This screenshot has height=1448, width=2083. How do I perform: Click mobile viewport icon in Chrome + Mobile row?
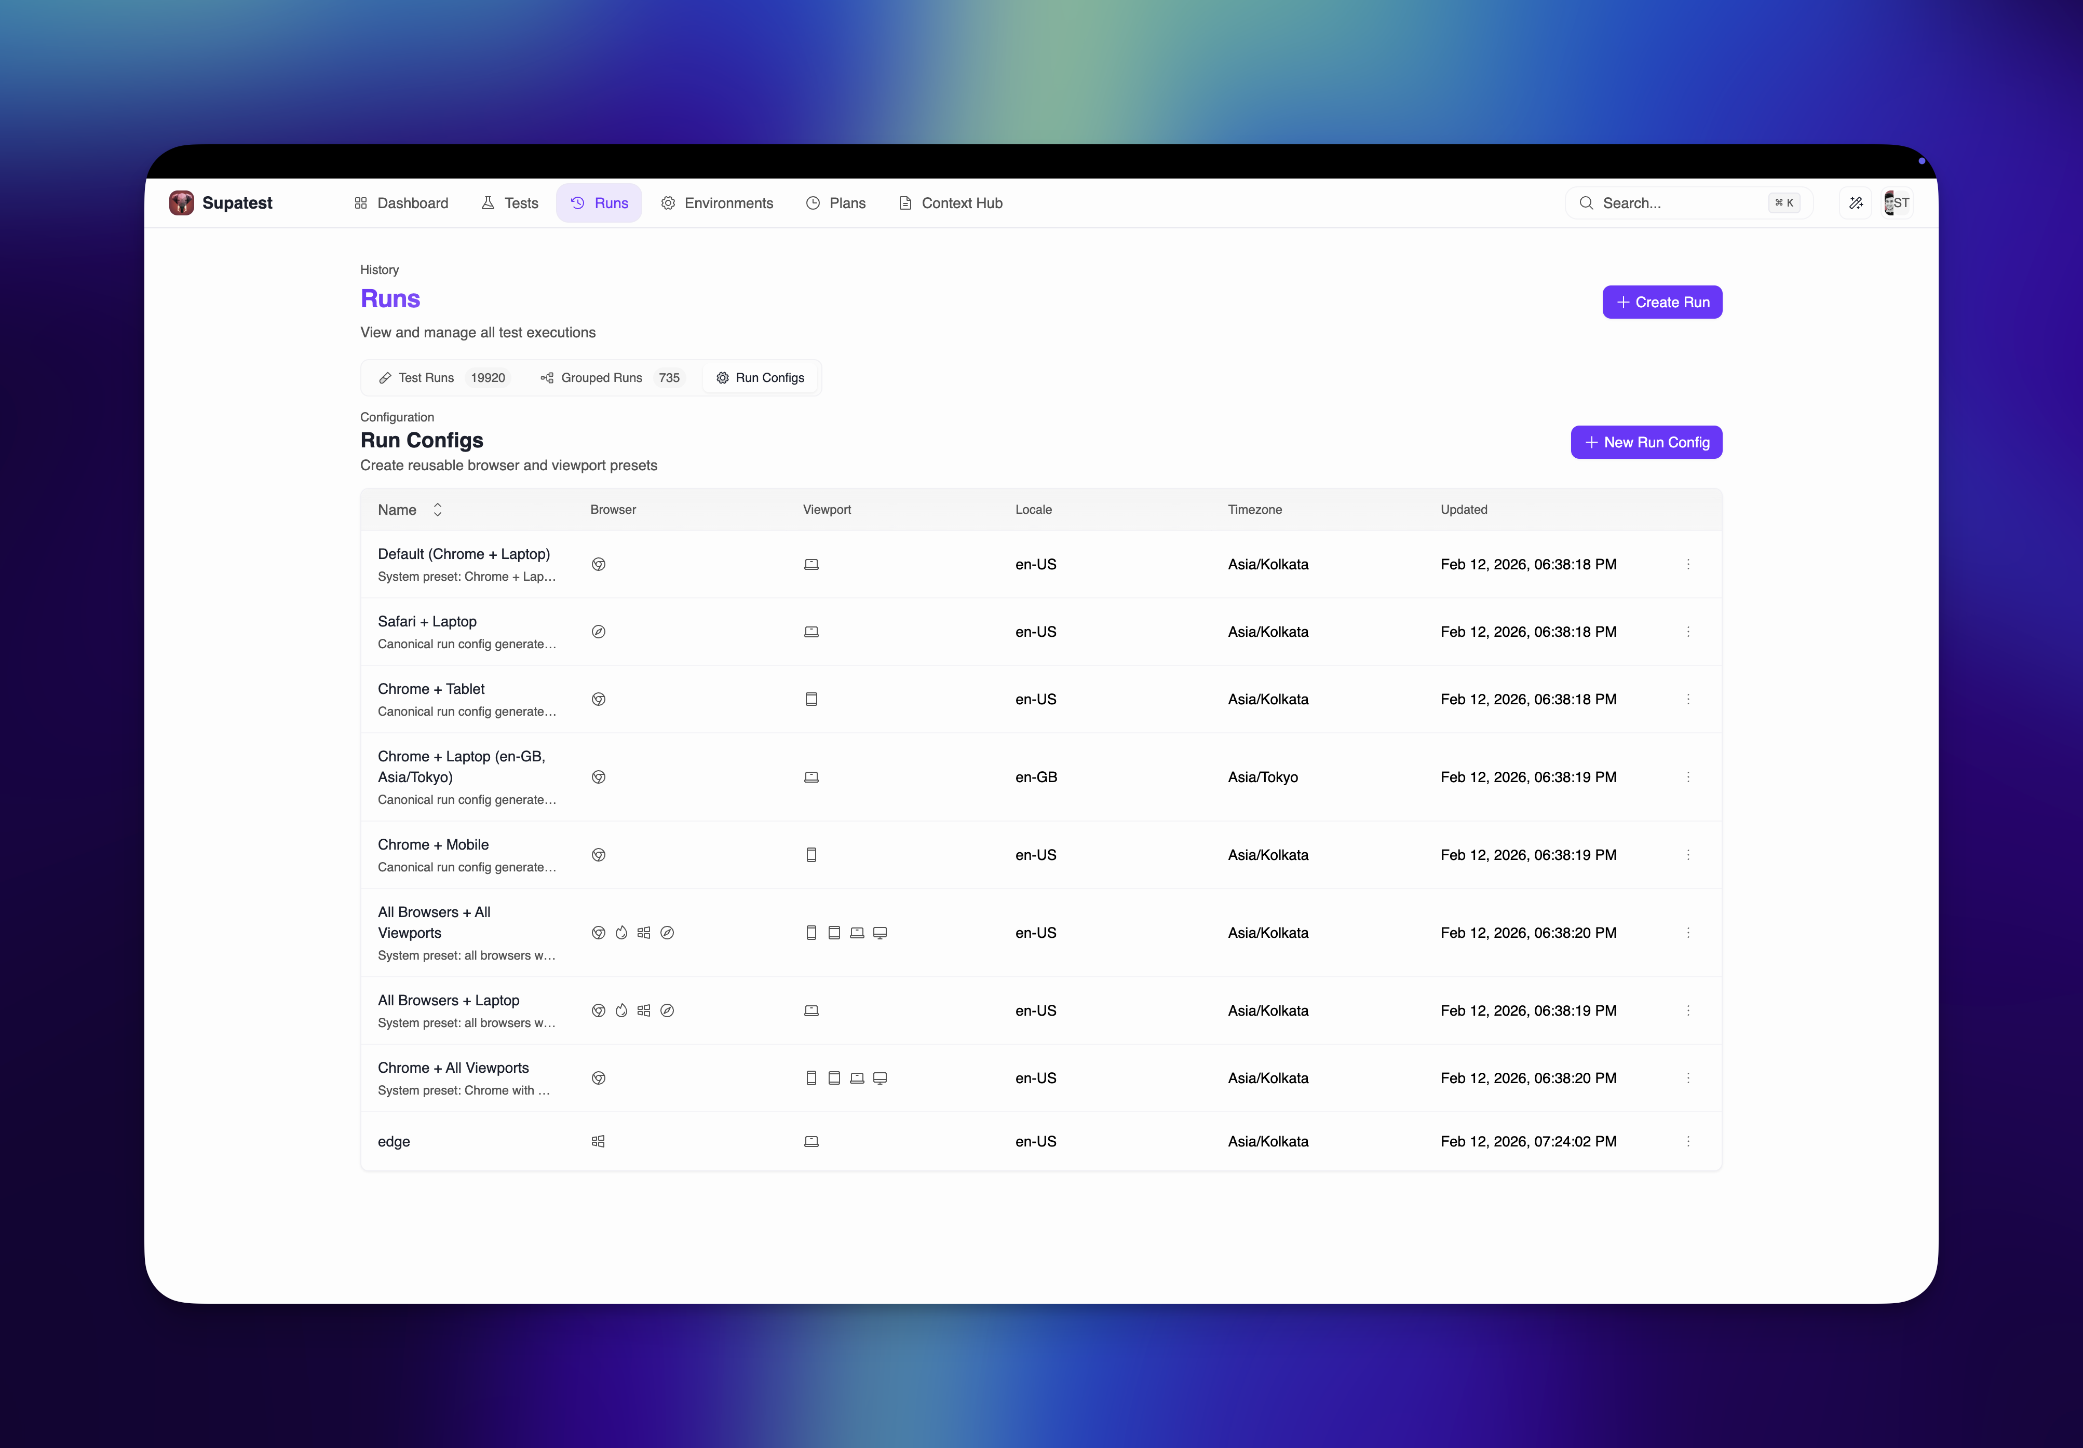click(x=811, y=855)
